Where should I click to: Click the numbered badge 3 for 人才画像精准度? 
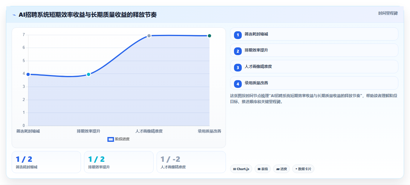[238, 67]
